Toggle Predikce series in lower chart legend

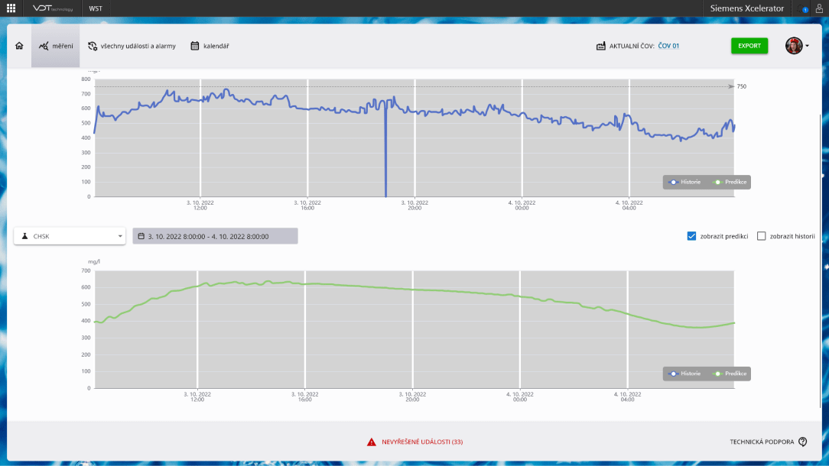point(730,374)
